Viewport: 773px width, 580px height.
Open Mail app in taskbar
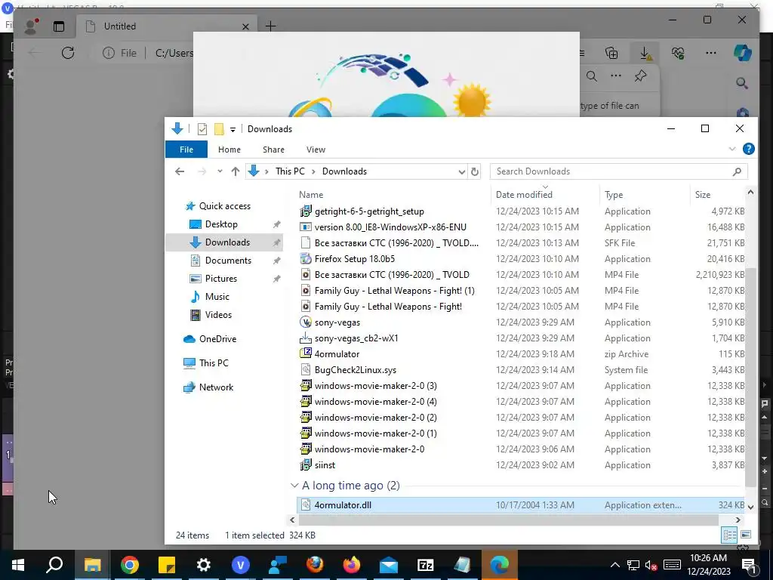[389, 565]
